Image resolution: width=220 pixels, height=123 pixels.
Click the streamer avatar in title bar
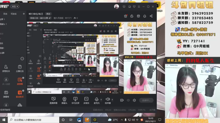pyautogui.click(x=116, y=6)
